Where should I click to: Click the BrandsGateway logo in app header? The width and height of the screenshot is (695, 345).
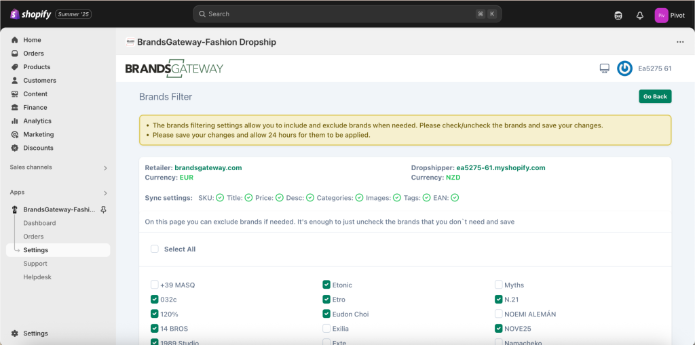click(174, 68)
